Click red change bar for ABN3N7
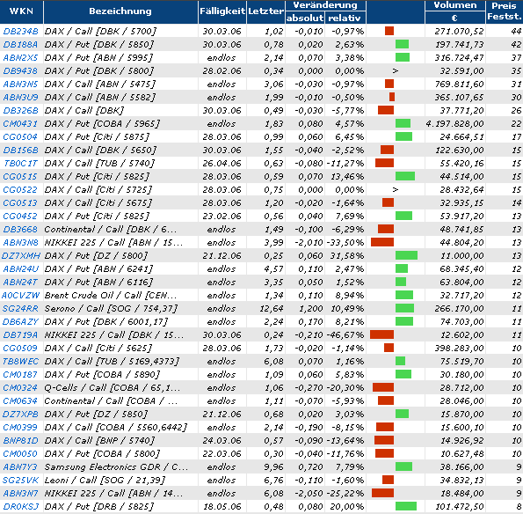This screenshot has height=514, width=523. coord(383,493)
